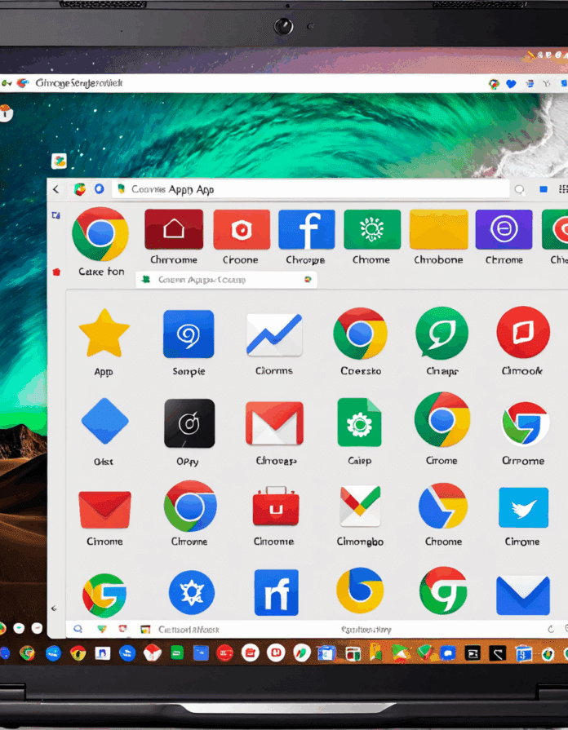Open the yellow folder tile labeled Chrobone
568x730 pixels.
click(x=438, y=229)
